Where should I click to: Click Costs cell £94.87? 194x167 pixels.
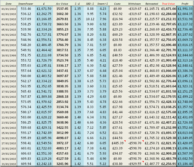pos(117,153)
